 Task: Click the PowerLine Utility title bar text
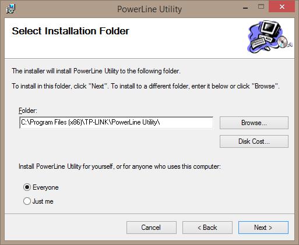[x=149, y=9]
